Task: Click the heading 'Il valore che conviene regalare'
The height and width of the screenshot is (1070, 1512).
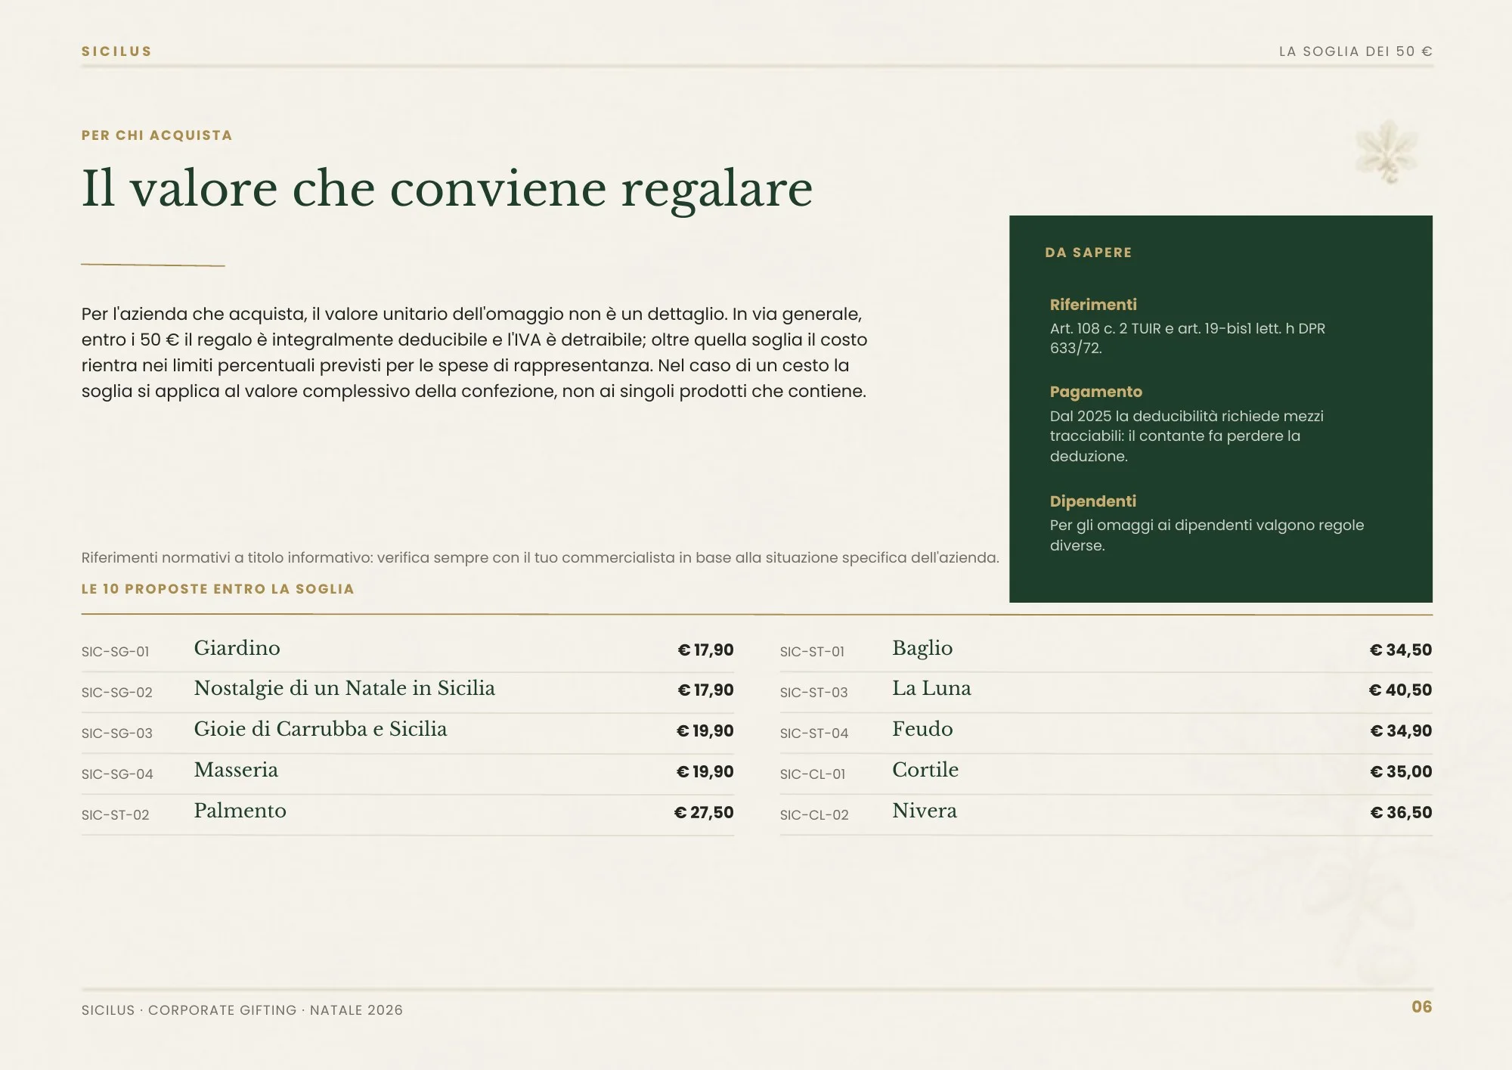Action: click(x=447, y=189)
